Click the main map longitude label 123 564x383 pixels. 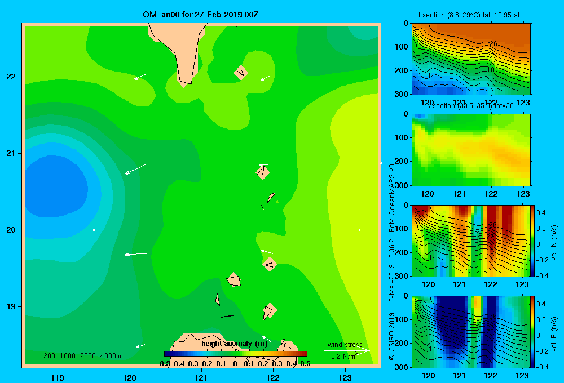(x=345, y=377)
